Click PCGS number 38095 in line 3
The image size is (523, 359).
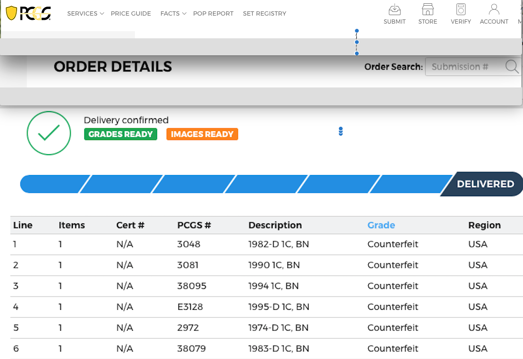tap(192, 286)
